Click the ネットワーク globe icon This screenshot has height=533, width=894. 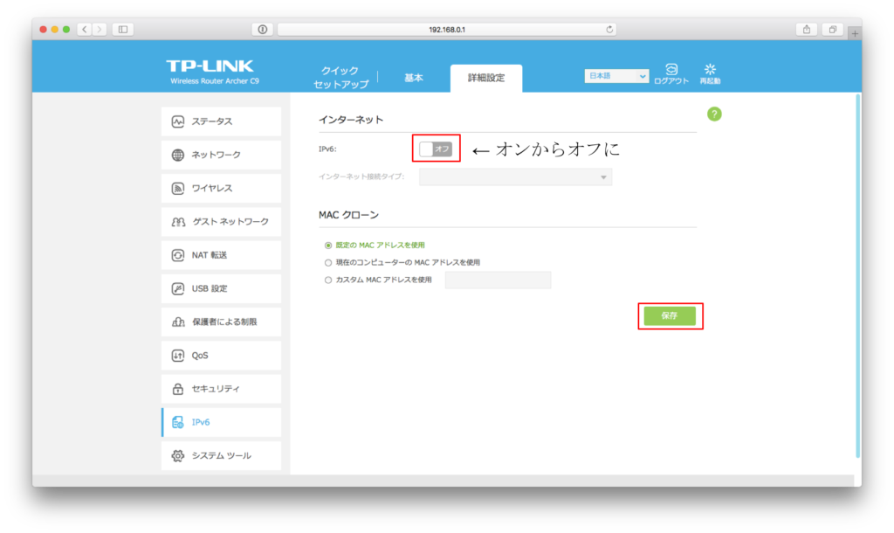pos(178,156)
